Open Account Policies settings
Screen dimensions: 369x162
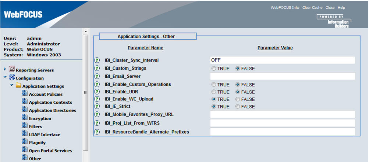click(x=46, y=95)
